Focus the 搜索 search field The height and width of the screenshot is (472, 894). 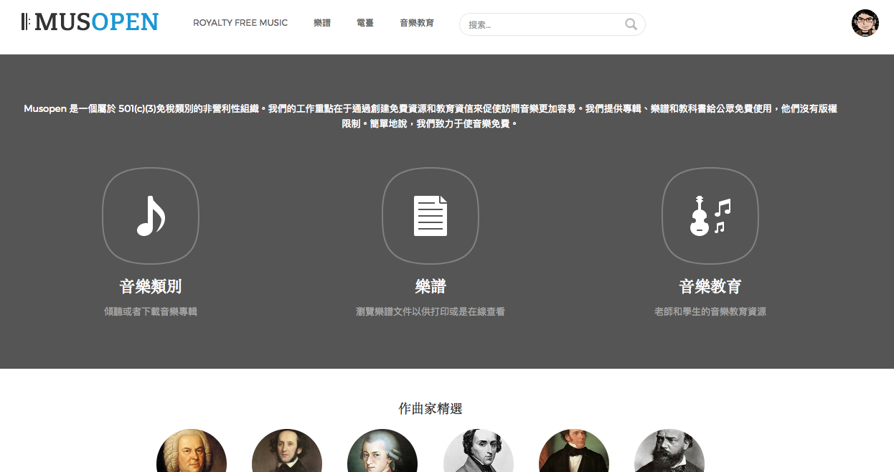(x=552, y=24)
